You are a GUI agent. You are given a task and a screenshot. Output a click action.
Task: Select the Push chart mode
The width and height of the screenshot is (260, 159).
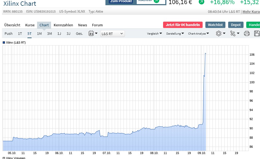[9, 34]
